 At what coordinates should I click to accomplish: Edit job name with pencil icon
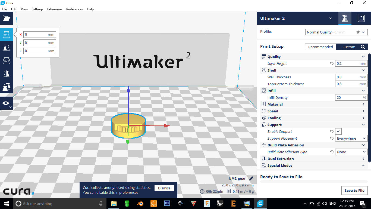coord(251,179)
